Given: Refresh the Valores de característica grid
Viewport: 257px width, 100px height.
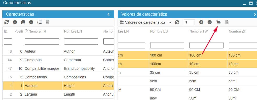Looking at the screenshot, I should [x=177, y=22].
